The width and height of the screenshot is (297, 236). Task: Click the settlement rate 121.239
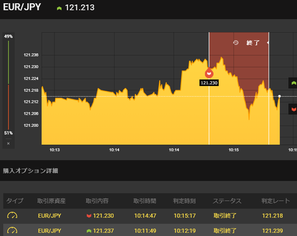[273, 230]
